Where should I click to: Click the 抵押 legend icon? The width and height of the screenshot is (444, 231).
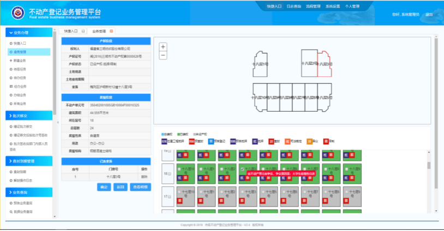click(254, 141)
